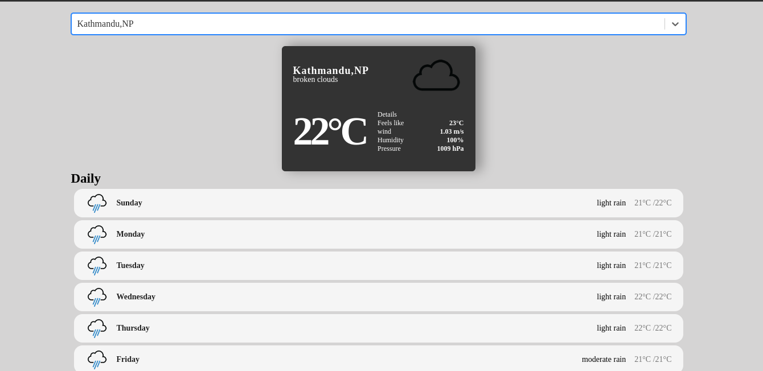Viewport: 763px width, 371px height.
Task: Click the Pressure 1009 hPa value
Action: [450, 149]
